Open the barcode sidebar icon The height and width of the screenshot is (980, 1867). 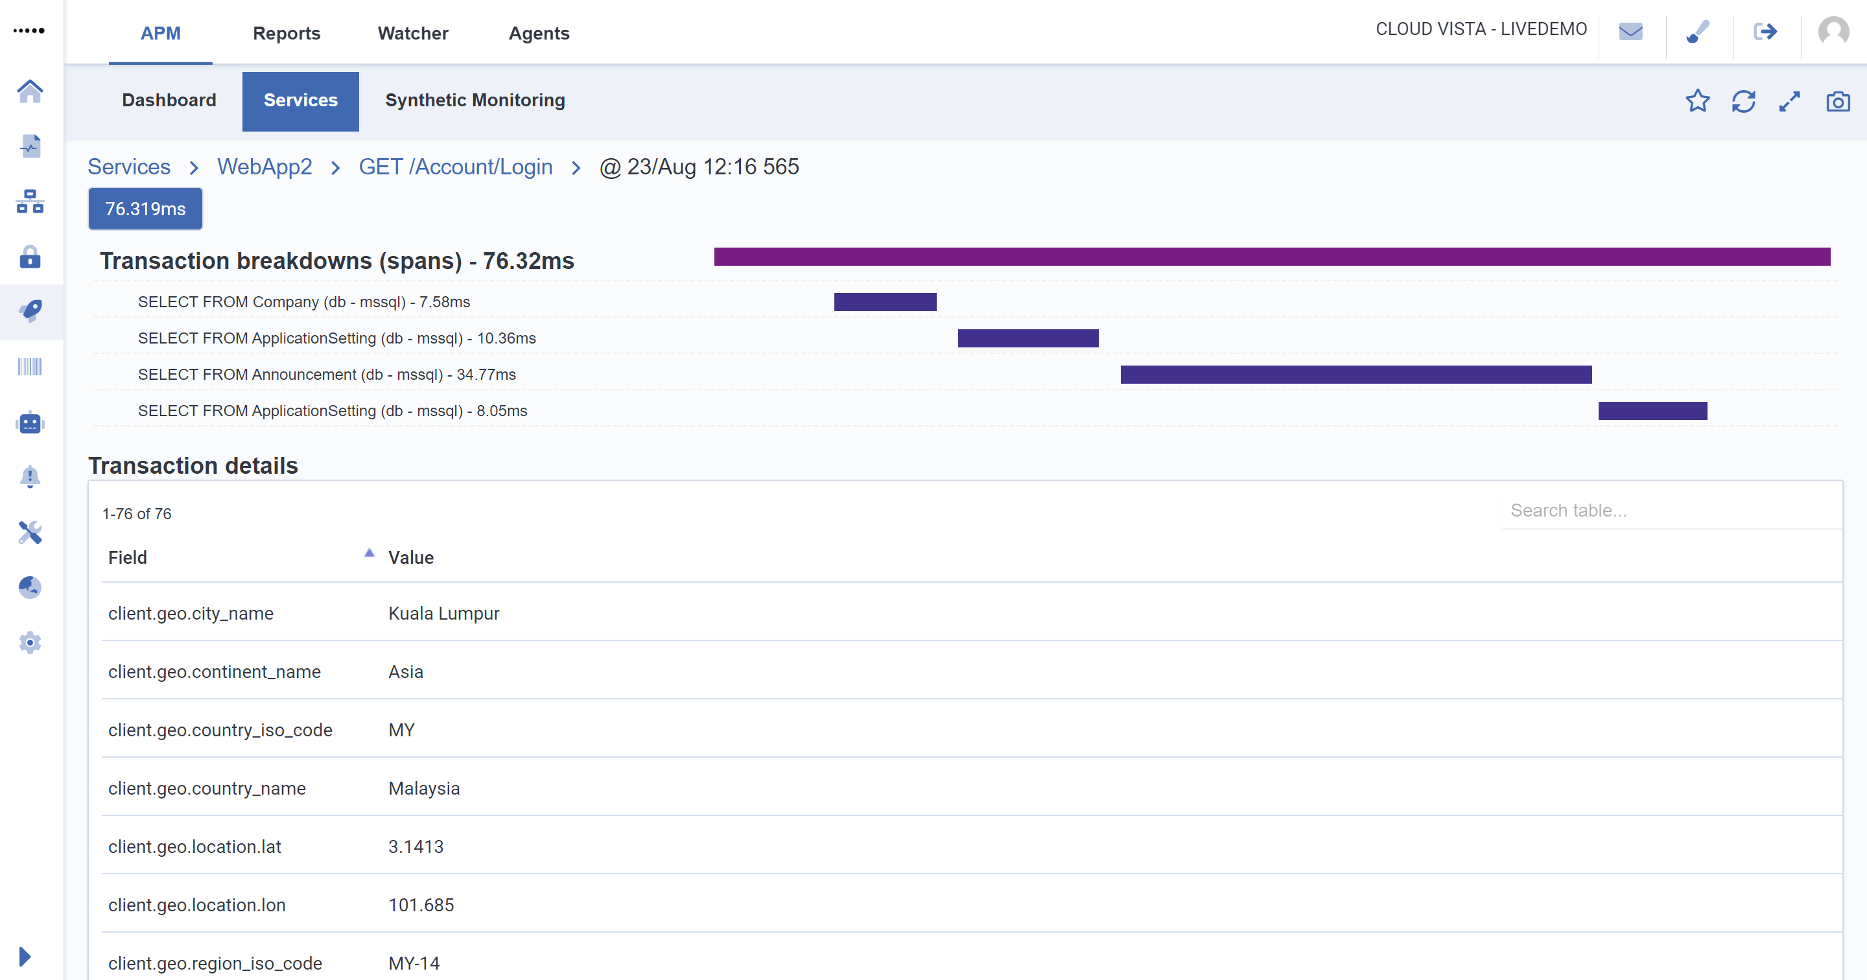pos(30,367)
